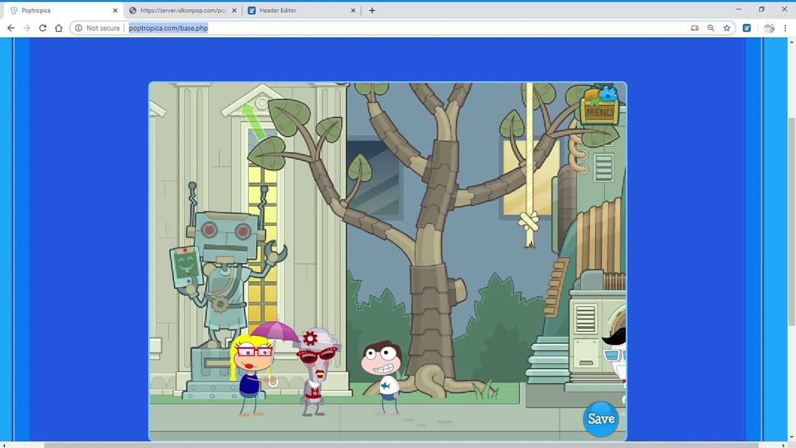Click the blue Save button
796x448 pixels.
(x=601, y=419)
